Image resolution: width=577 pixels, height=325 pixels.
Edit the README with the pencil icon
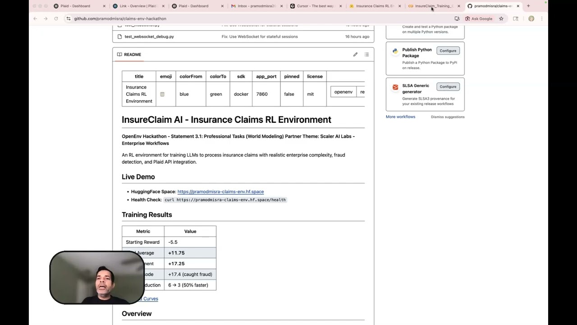pyautogui.click(x=355, y=55)
